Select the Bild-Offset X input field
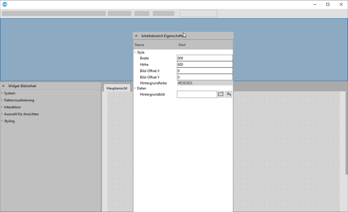The width and height of the screenshot is (348, 212). click(x=204, y=71)
